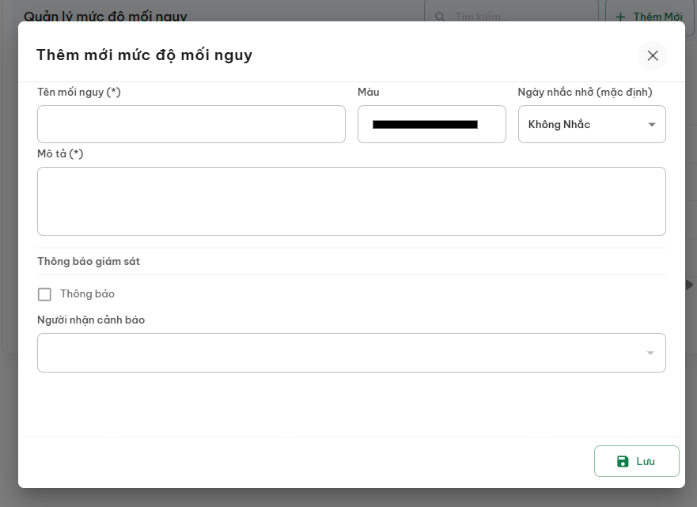Viewport: 697px width, 507px height.
Task: Click the floppy disk save icon
Action: [x=623, y=462]
